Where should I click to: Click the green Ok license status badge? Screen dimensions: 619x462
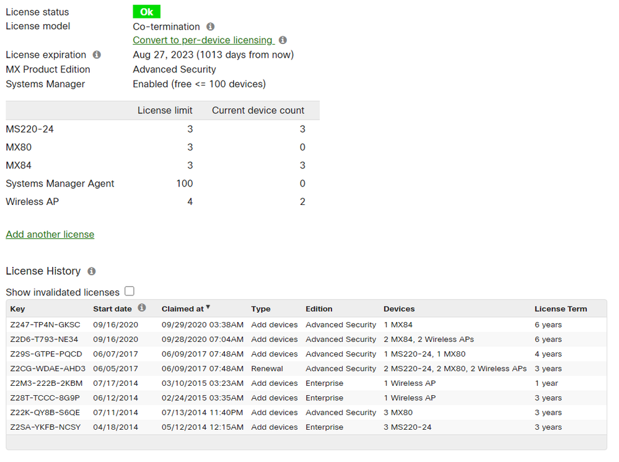146,12
